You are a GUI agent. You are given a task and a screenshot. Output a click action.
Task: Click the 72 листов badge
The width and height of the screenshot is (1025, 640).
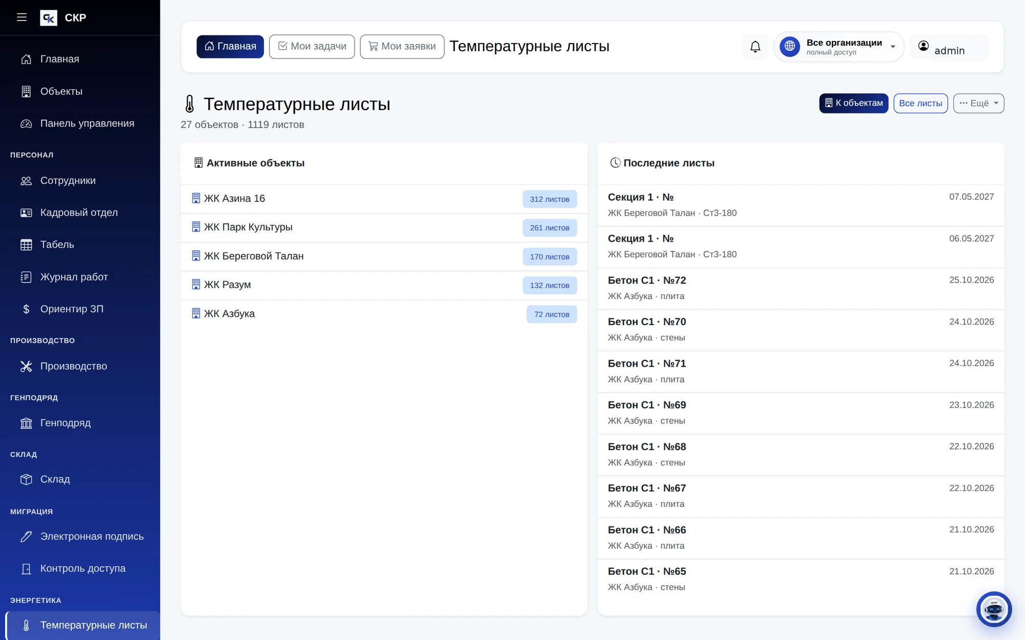[x=551, y=314]
